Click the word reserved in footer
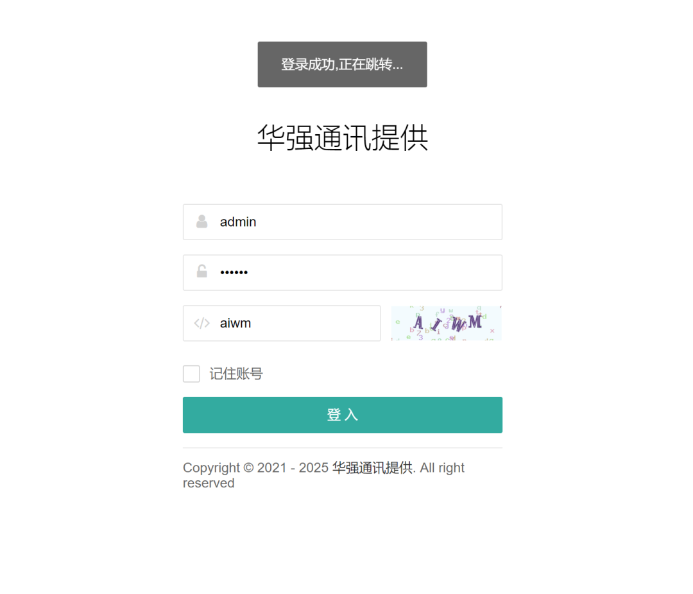 pyautogui.click(x=209, y=483)
